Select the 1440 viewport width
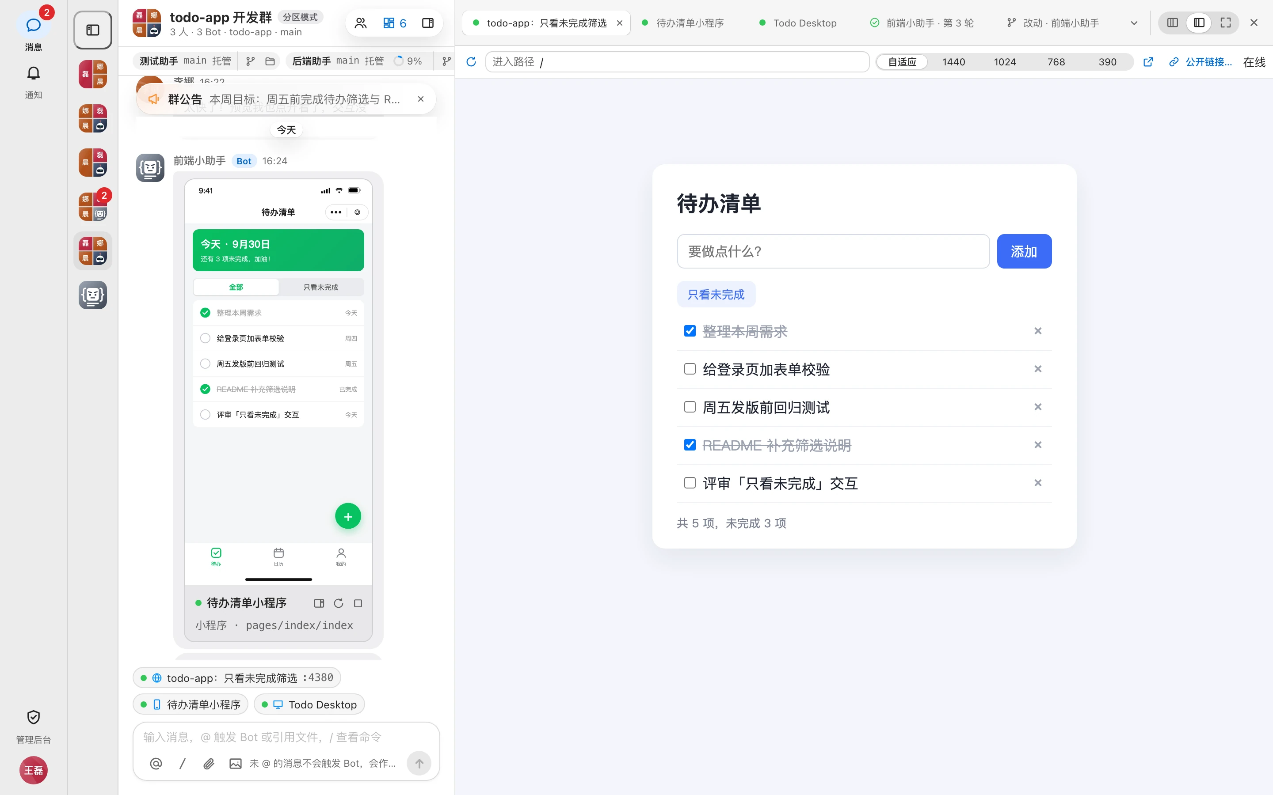The height and width of the screenshot is (795, 1273). tap(953, 61)
